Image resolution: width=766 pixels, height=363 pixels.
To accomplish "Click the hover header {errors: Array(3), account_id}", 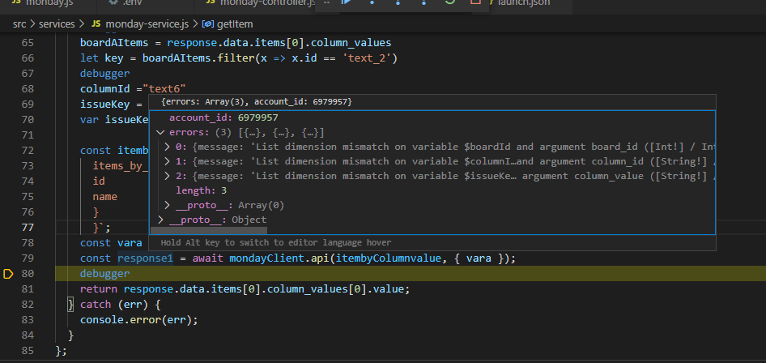I will click(256, 101).
